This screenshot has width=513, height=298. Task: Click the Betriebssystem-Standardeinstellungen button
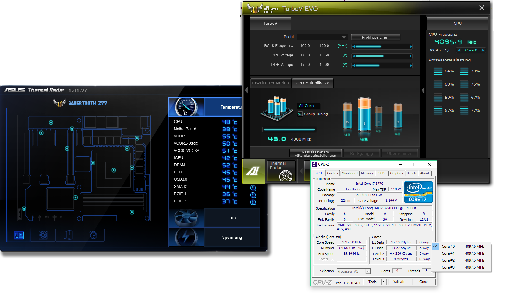coord(316,153)
